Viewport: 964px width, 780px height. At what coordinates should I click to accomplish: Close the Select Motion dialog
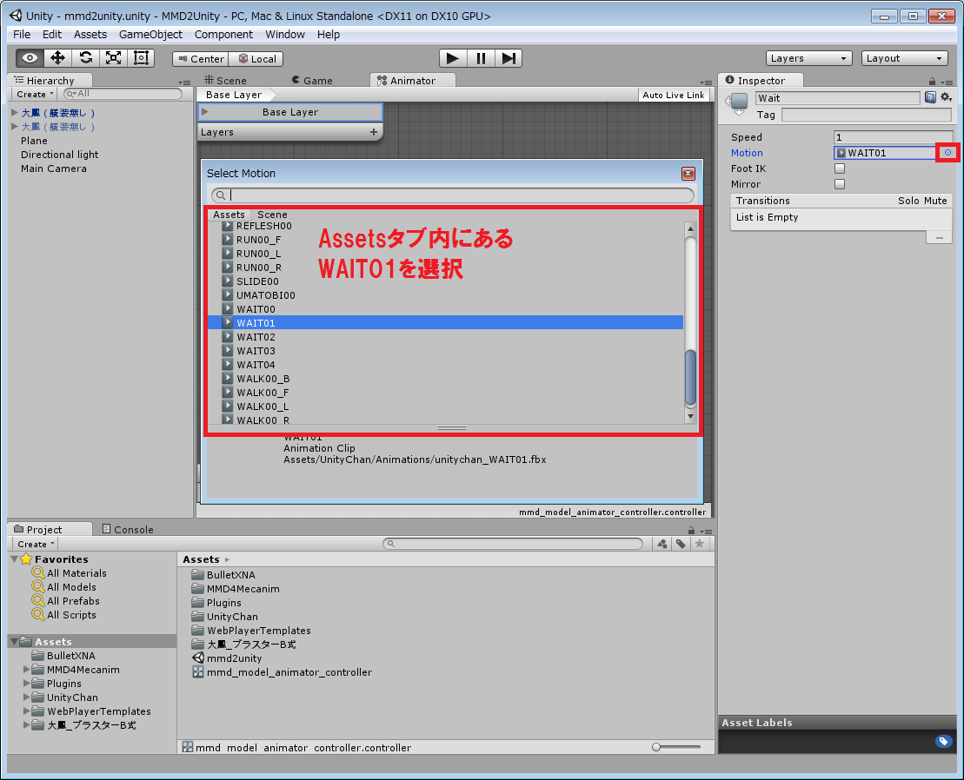[688, 174]
